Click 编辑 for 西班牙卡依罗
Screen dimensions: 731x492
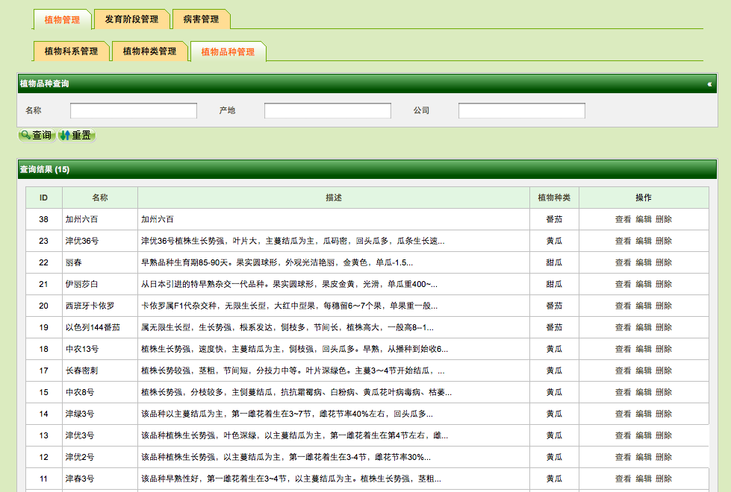pyautogui.click(x=643, y=306)
